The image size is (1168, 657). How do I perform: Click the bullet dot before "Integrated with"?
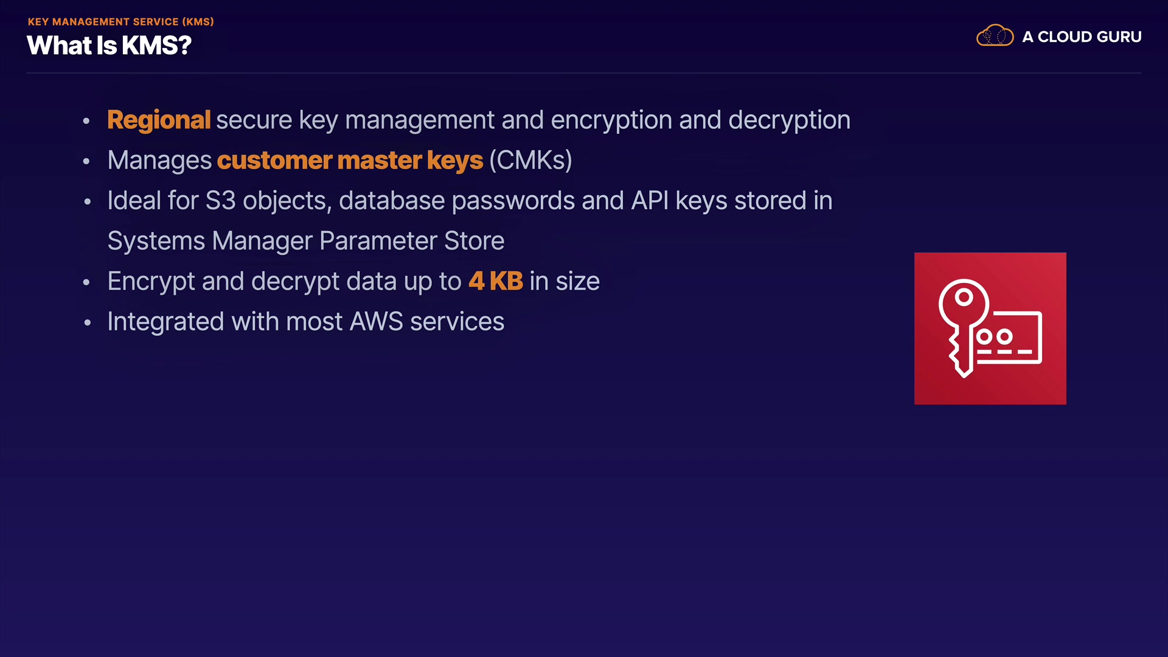click(87, 322)
